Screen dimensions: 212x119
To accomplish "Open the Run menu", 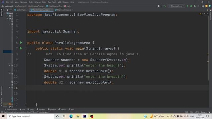I will pos(49,2).
